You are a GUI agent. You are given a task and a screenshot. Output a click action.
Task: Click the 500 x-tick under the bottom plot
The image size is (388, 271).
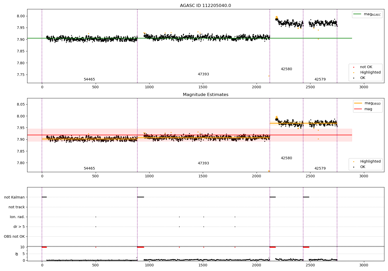[x=95, y=265]
